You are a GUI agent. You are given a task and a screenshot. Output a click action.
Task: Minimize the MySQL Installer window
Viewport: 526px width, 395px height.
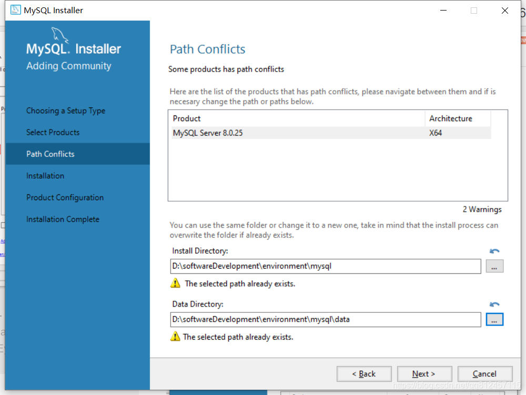[x=443, y=11]
